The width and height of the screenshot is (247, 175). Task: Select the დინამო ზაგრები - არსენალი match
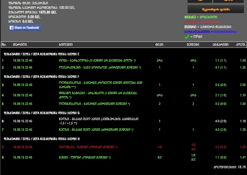pyautogui.click(x=98, y=95)
